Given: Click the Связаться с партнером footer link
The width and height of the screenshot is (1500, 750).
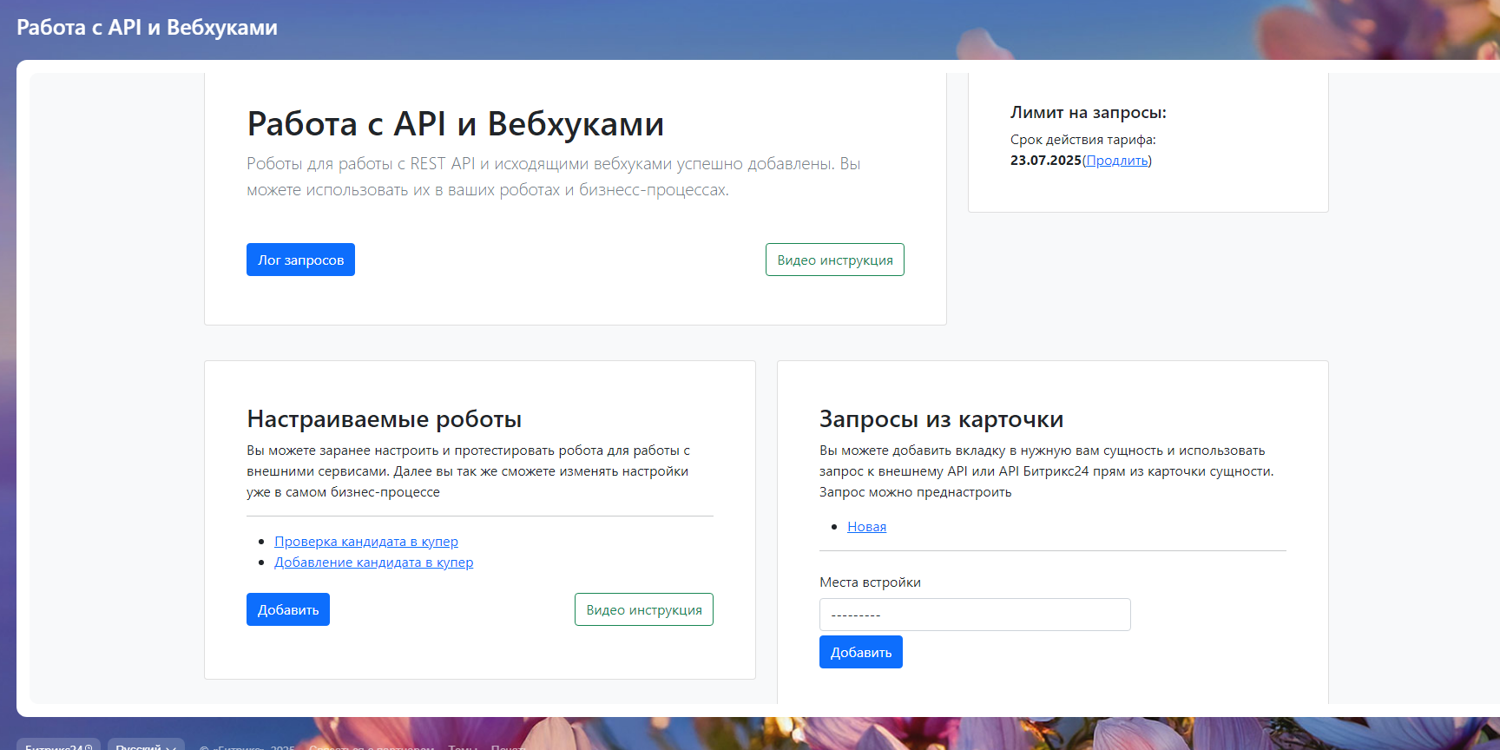Looking at the screenshot, I should point(372,747).
